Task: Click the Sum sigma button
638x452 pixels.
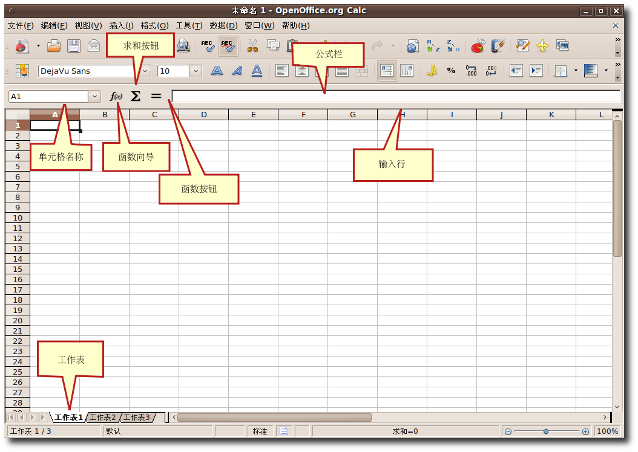Action: tap(136, 96)
